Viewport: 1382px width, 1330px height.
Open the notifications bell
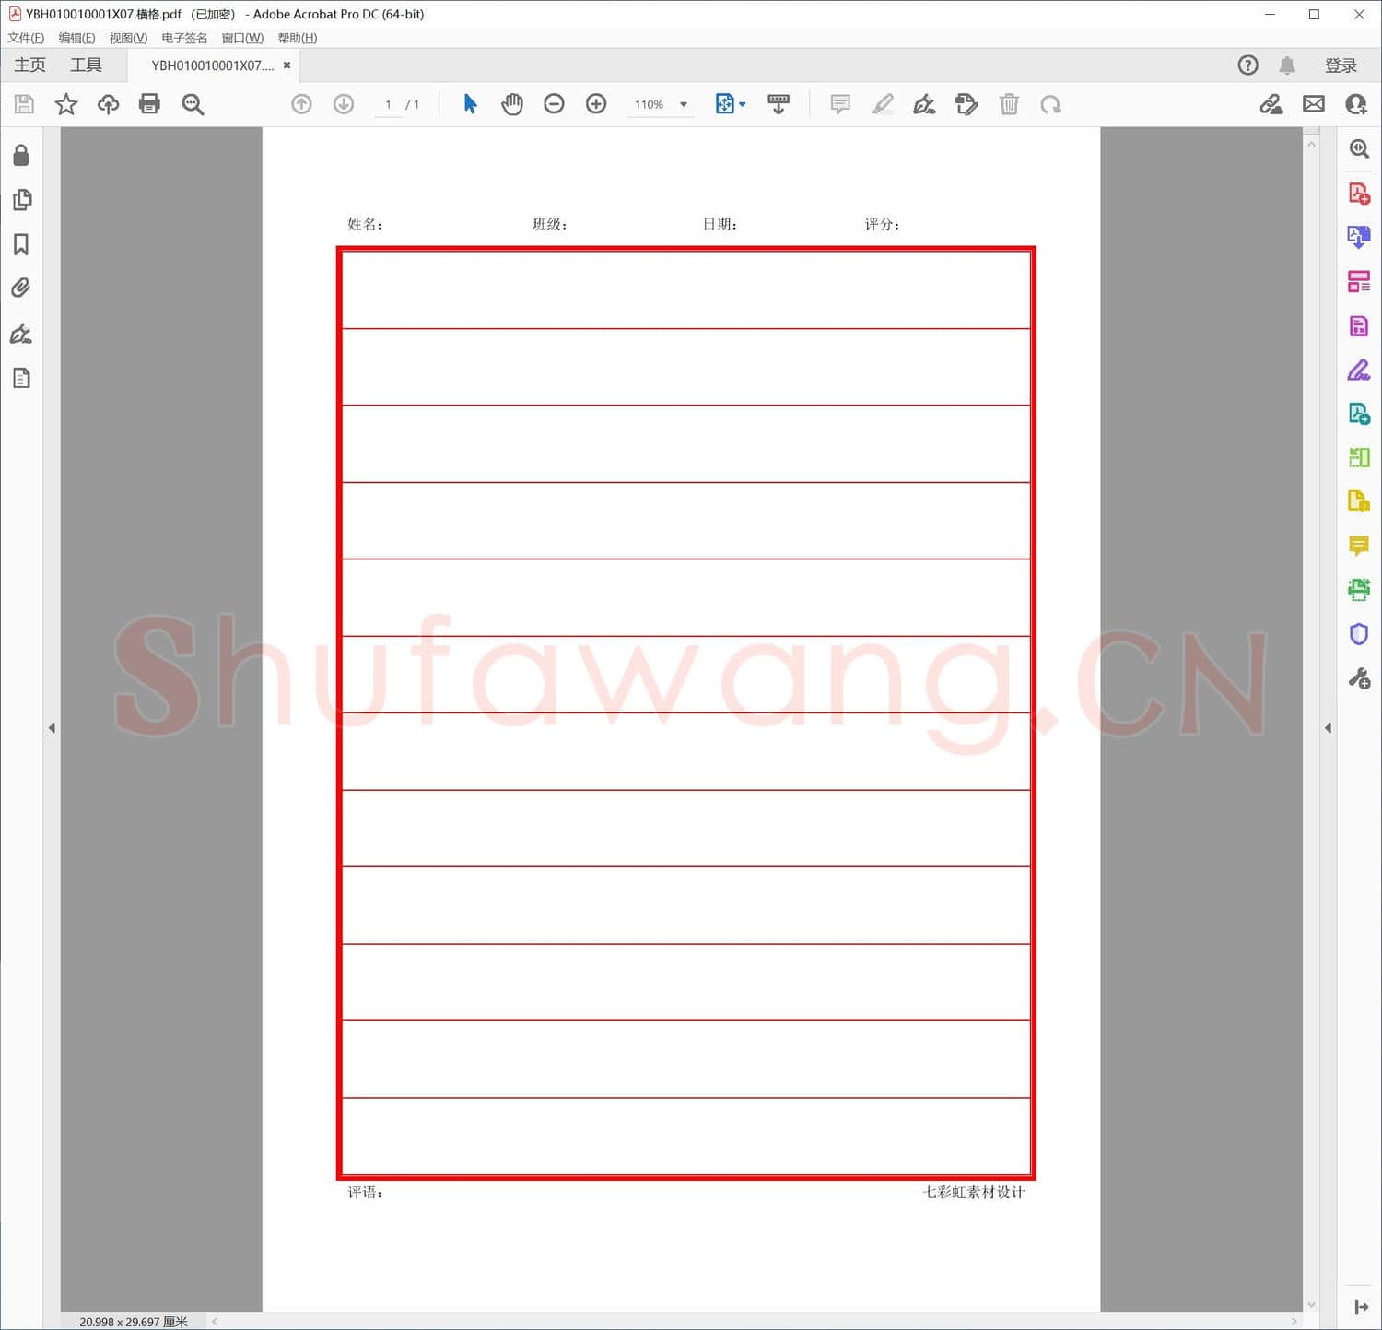(1287, 65)
